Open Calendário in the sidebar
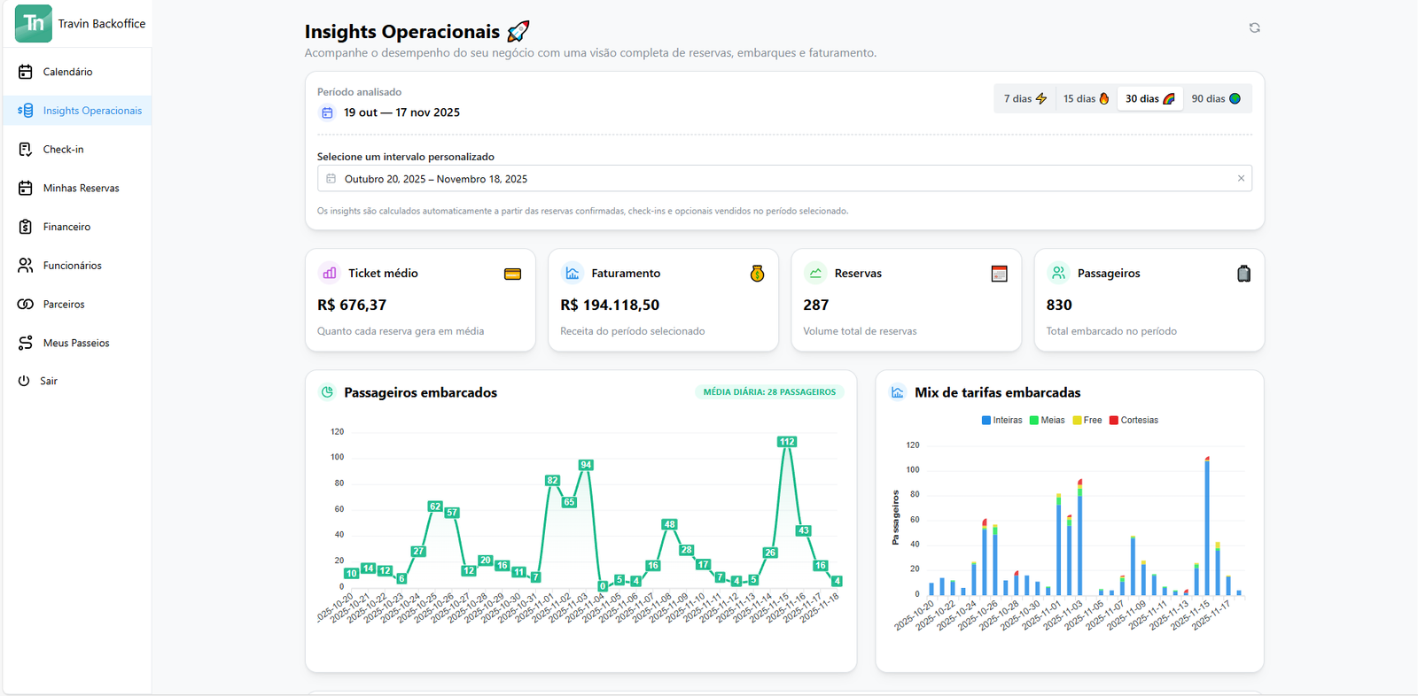The image size is (1418, 696). pyautogui.click(x=67, y=72)
